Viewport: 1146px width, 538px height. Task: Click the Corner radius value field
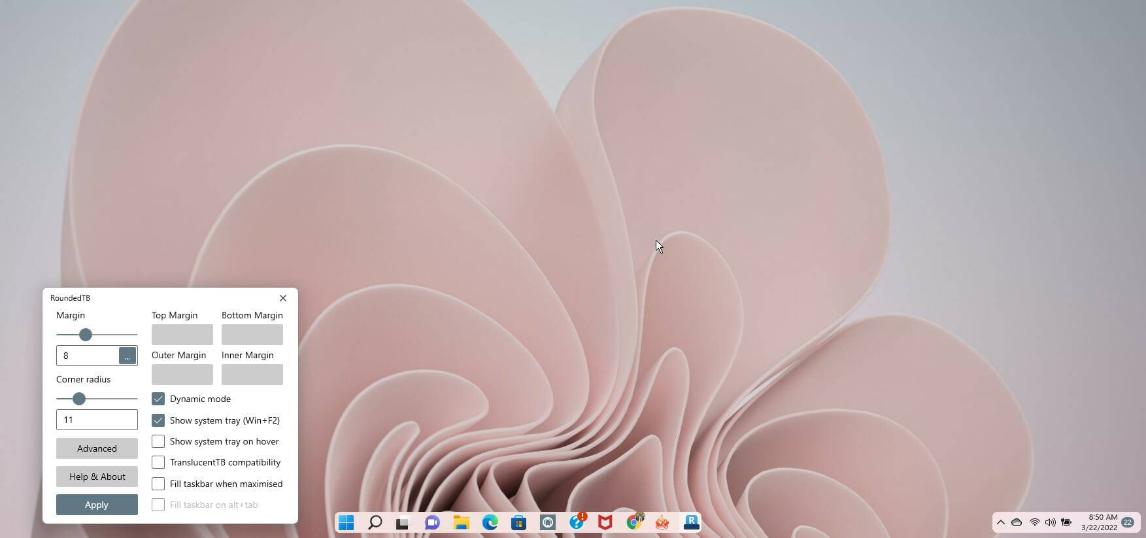point(97,420)
